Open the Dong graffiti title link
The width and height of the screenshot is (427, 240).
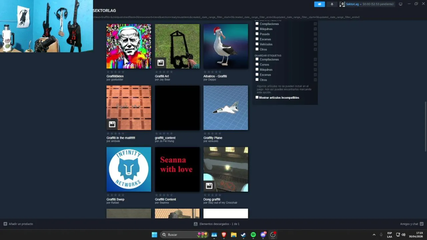click(x=212, y=199)
